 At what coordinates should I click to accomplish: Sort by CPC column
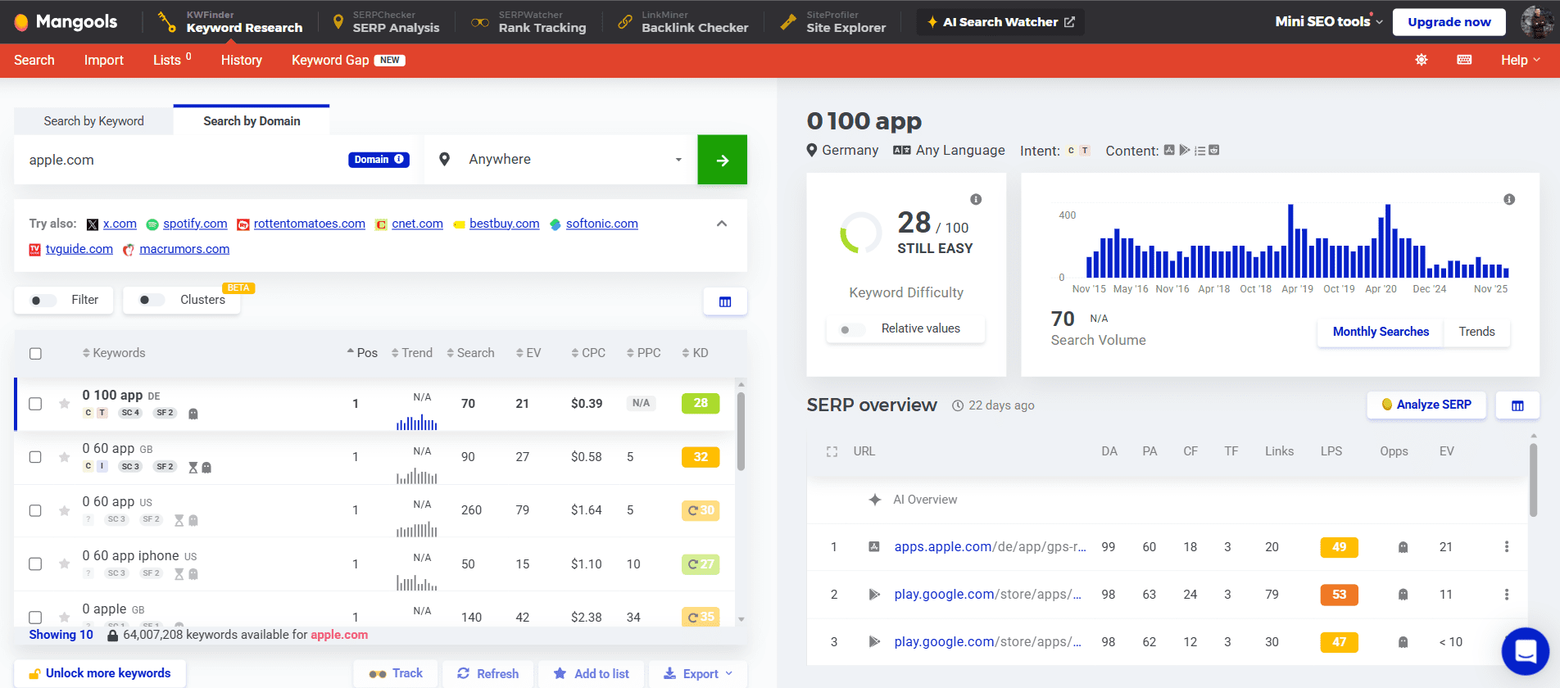(588, 353)
